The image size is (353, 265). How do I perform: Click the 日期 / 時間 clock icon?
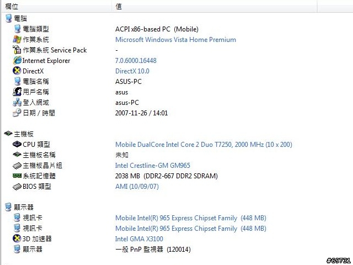point(17,113)
